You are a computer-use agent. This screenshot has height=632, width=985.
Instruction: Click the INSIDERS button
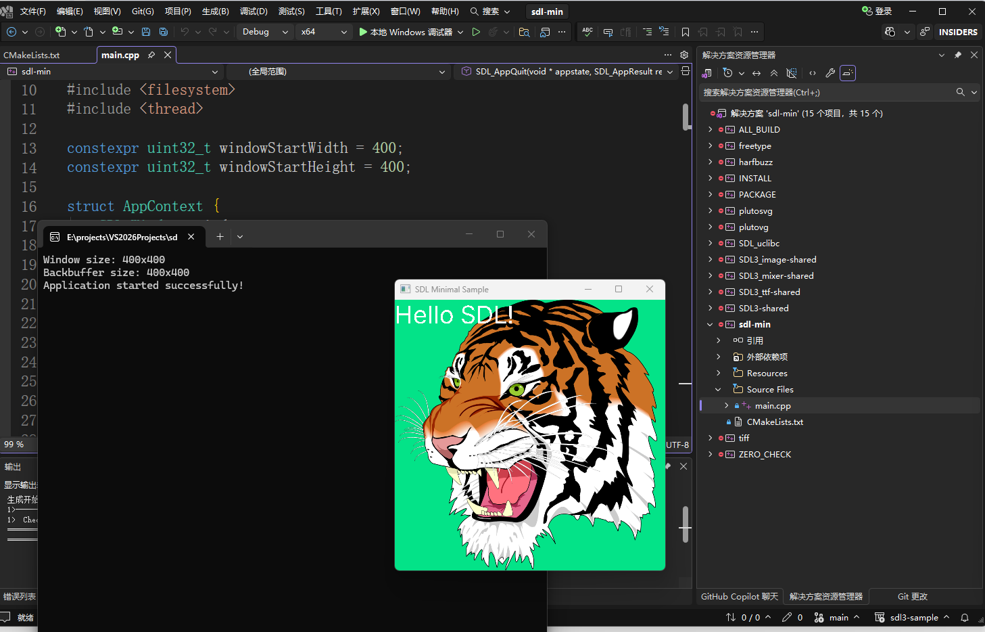[x=958, y=32]
